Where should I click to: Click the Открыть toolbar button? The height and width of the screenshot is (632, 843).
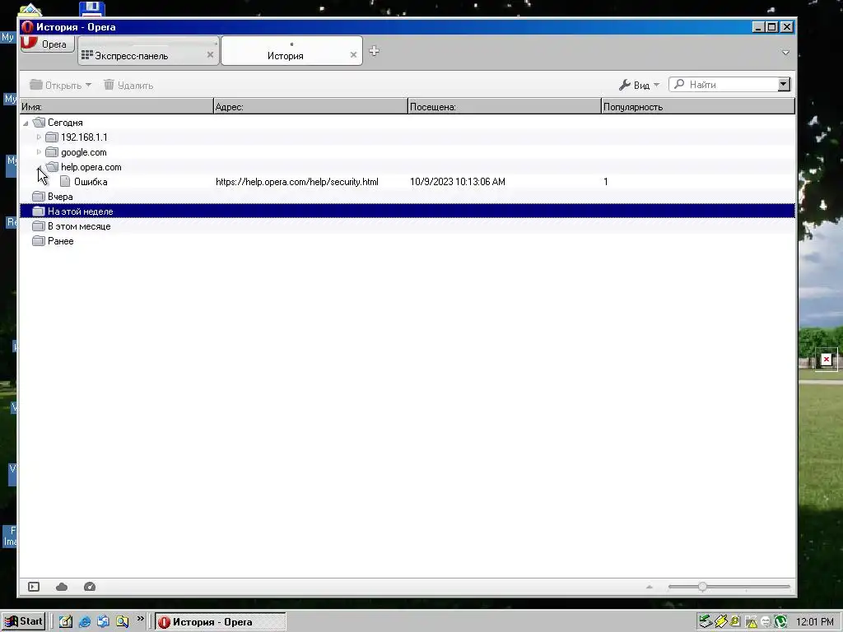(x=60, y=85)
